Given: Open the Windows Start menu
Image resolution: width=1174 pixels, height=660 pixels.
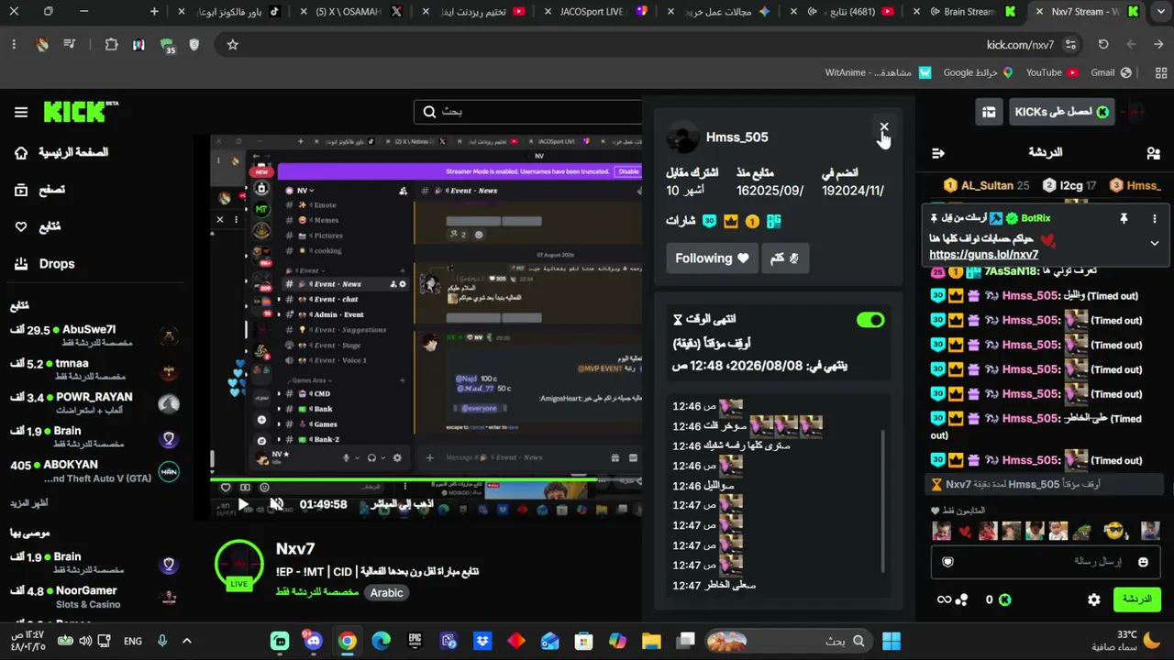Looking at the screenshot, I should [891, 641].
